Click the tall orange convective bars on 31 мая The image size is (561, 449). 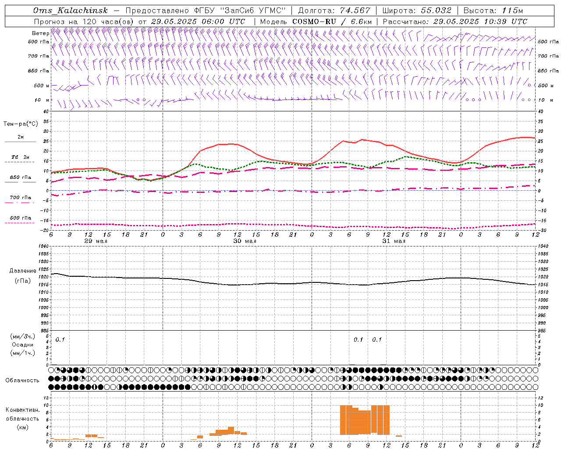[365, 420]
